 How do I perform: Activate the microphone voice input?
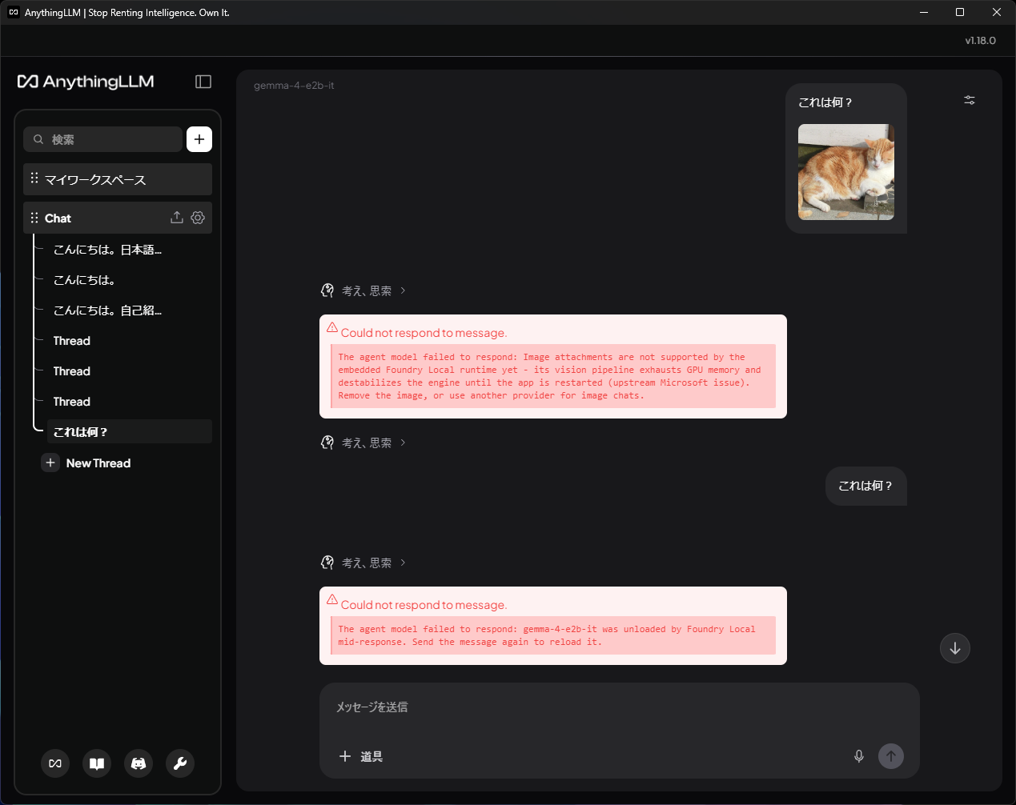(x=859, y=756)
